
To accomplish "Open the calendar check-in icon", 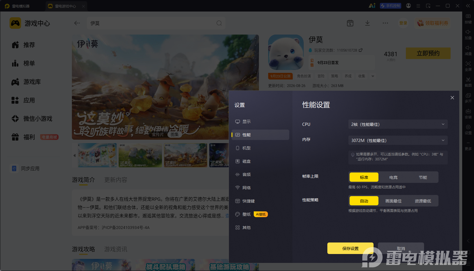I will click(350, 23).
